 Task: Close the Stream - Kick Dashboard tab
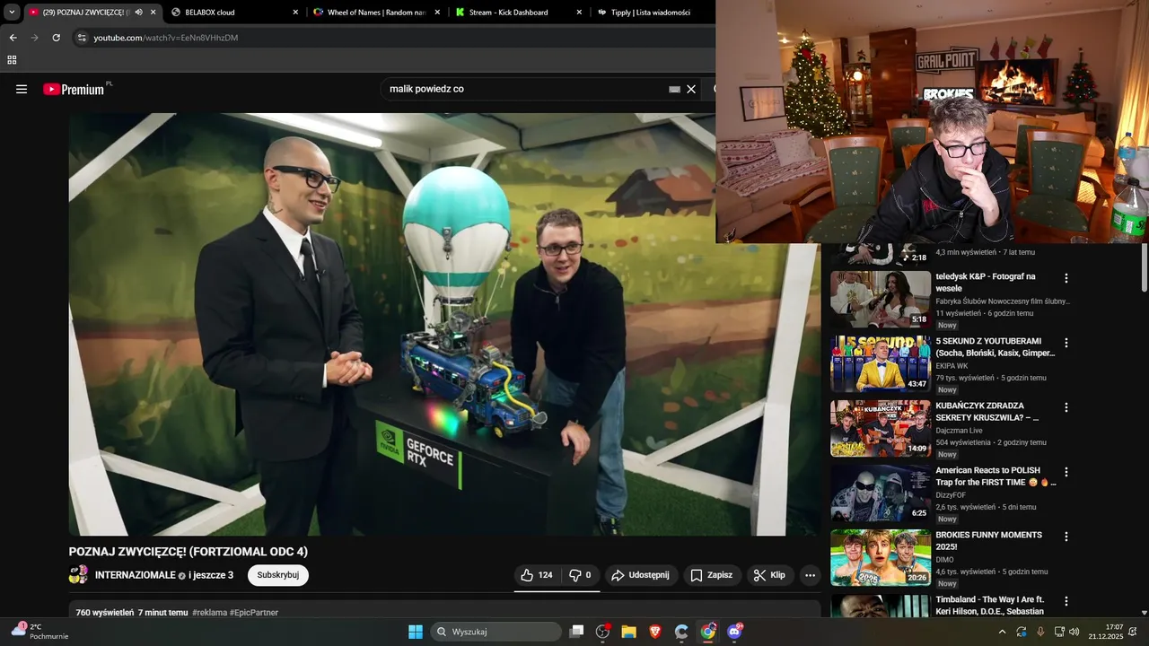[x=579, y=13]
